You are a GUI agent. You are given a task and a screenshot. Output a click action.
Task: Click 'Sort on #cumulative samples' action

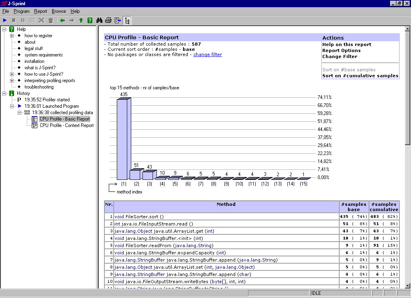click(360, 76)
